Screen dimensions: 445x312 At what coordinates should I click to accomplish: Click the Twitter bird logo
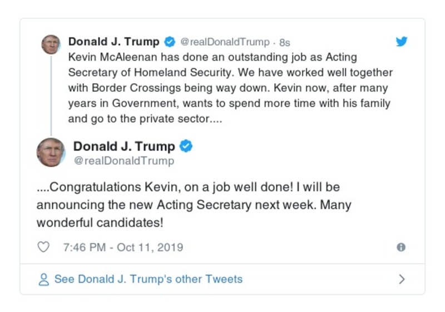401,42
